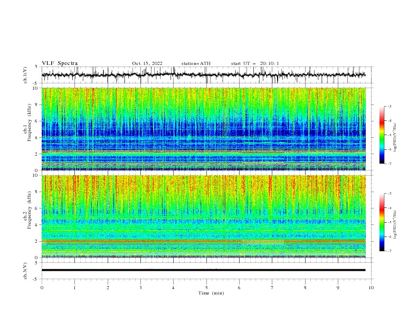
Task: Click inside the ch.1 spectrogram panel
Action: point(203,129)
